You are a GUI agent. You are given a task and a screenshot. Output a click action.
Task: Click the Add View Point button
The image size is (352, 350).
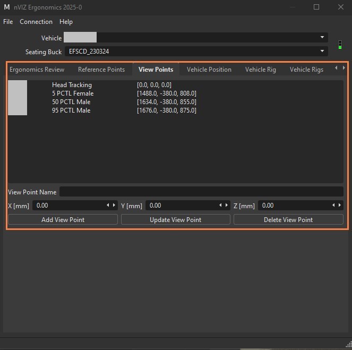pyautogui.click(x=63, y=219)
